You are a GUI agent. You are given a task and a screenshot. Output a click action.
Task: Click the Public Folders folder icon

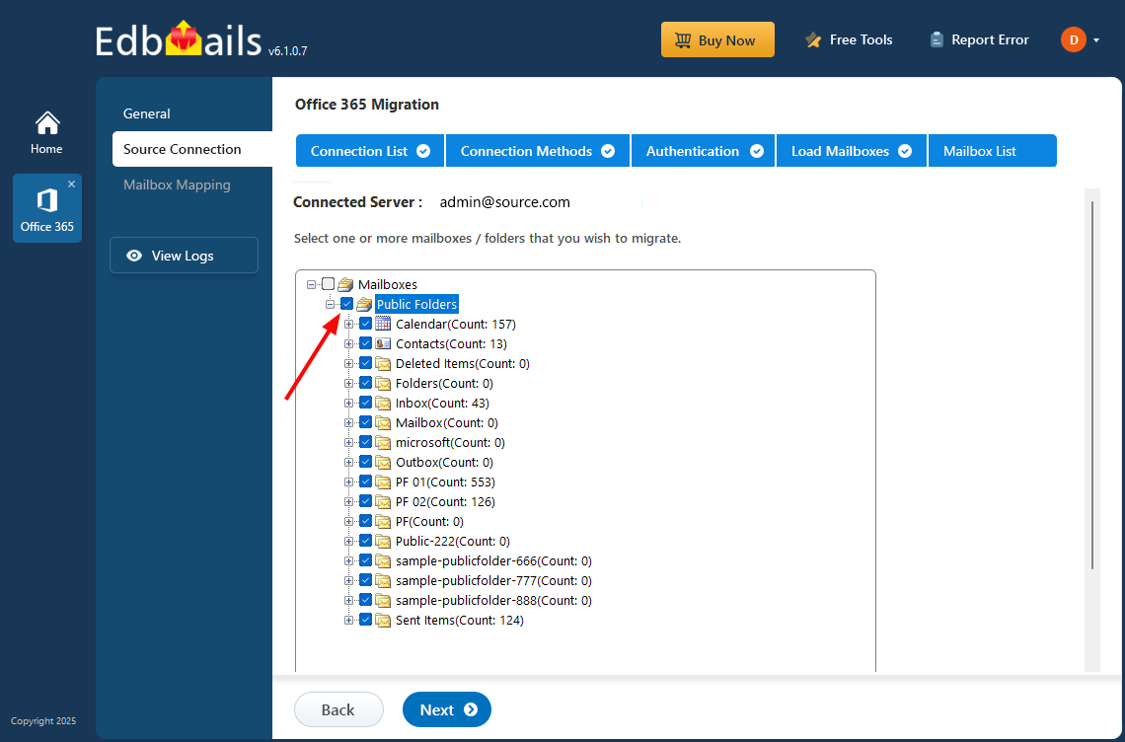(x=364, y=304)
